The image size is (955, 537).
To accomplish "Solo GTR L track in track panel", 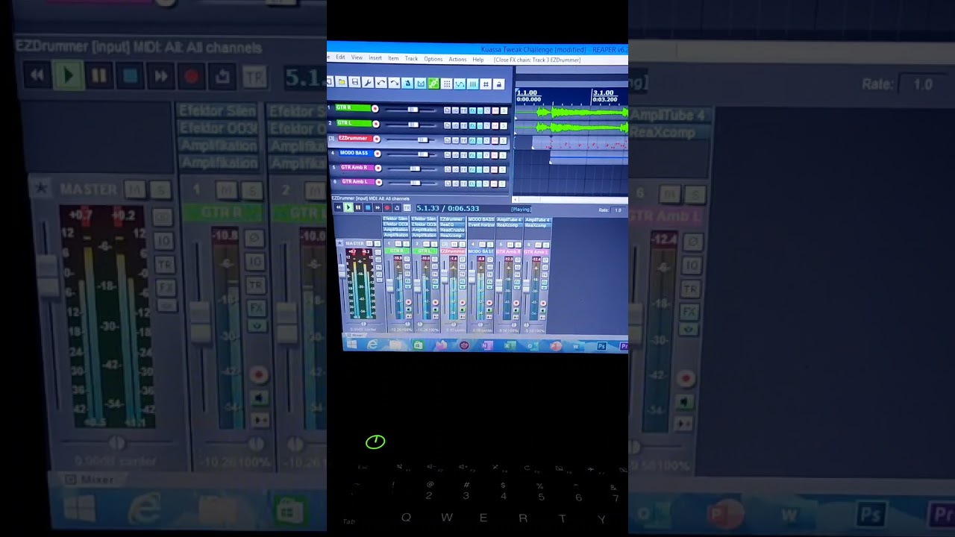I will click(504, 125).
